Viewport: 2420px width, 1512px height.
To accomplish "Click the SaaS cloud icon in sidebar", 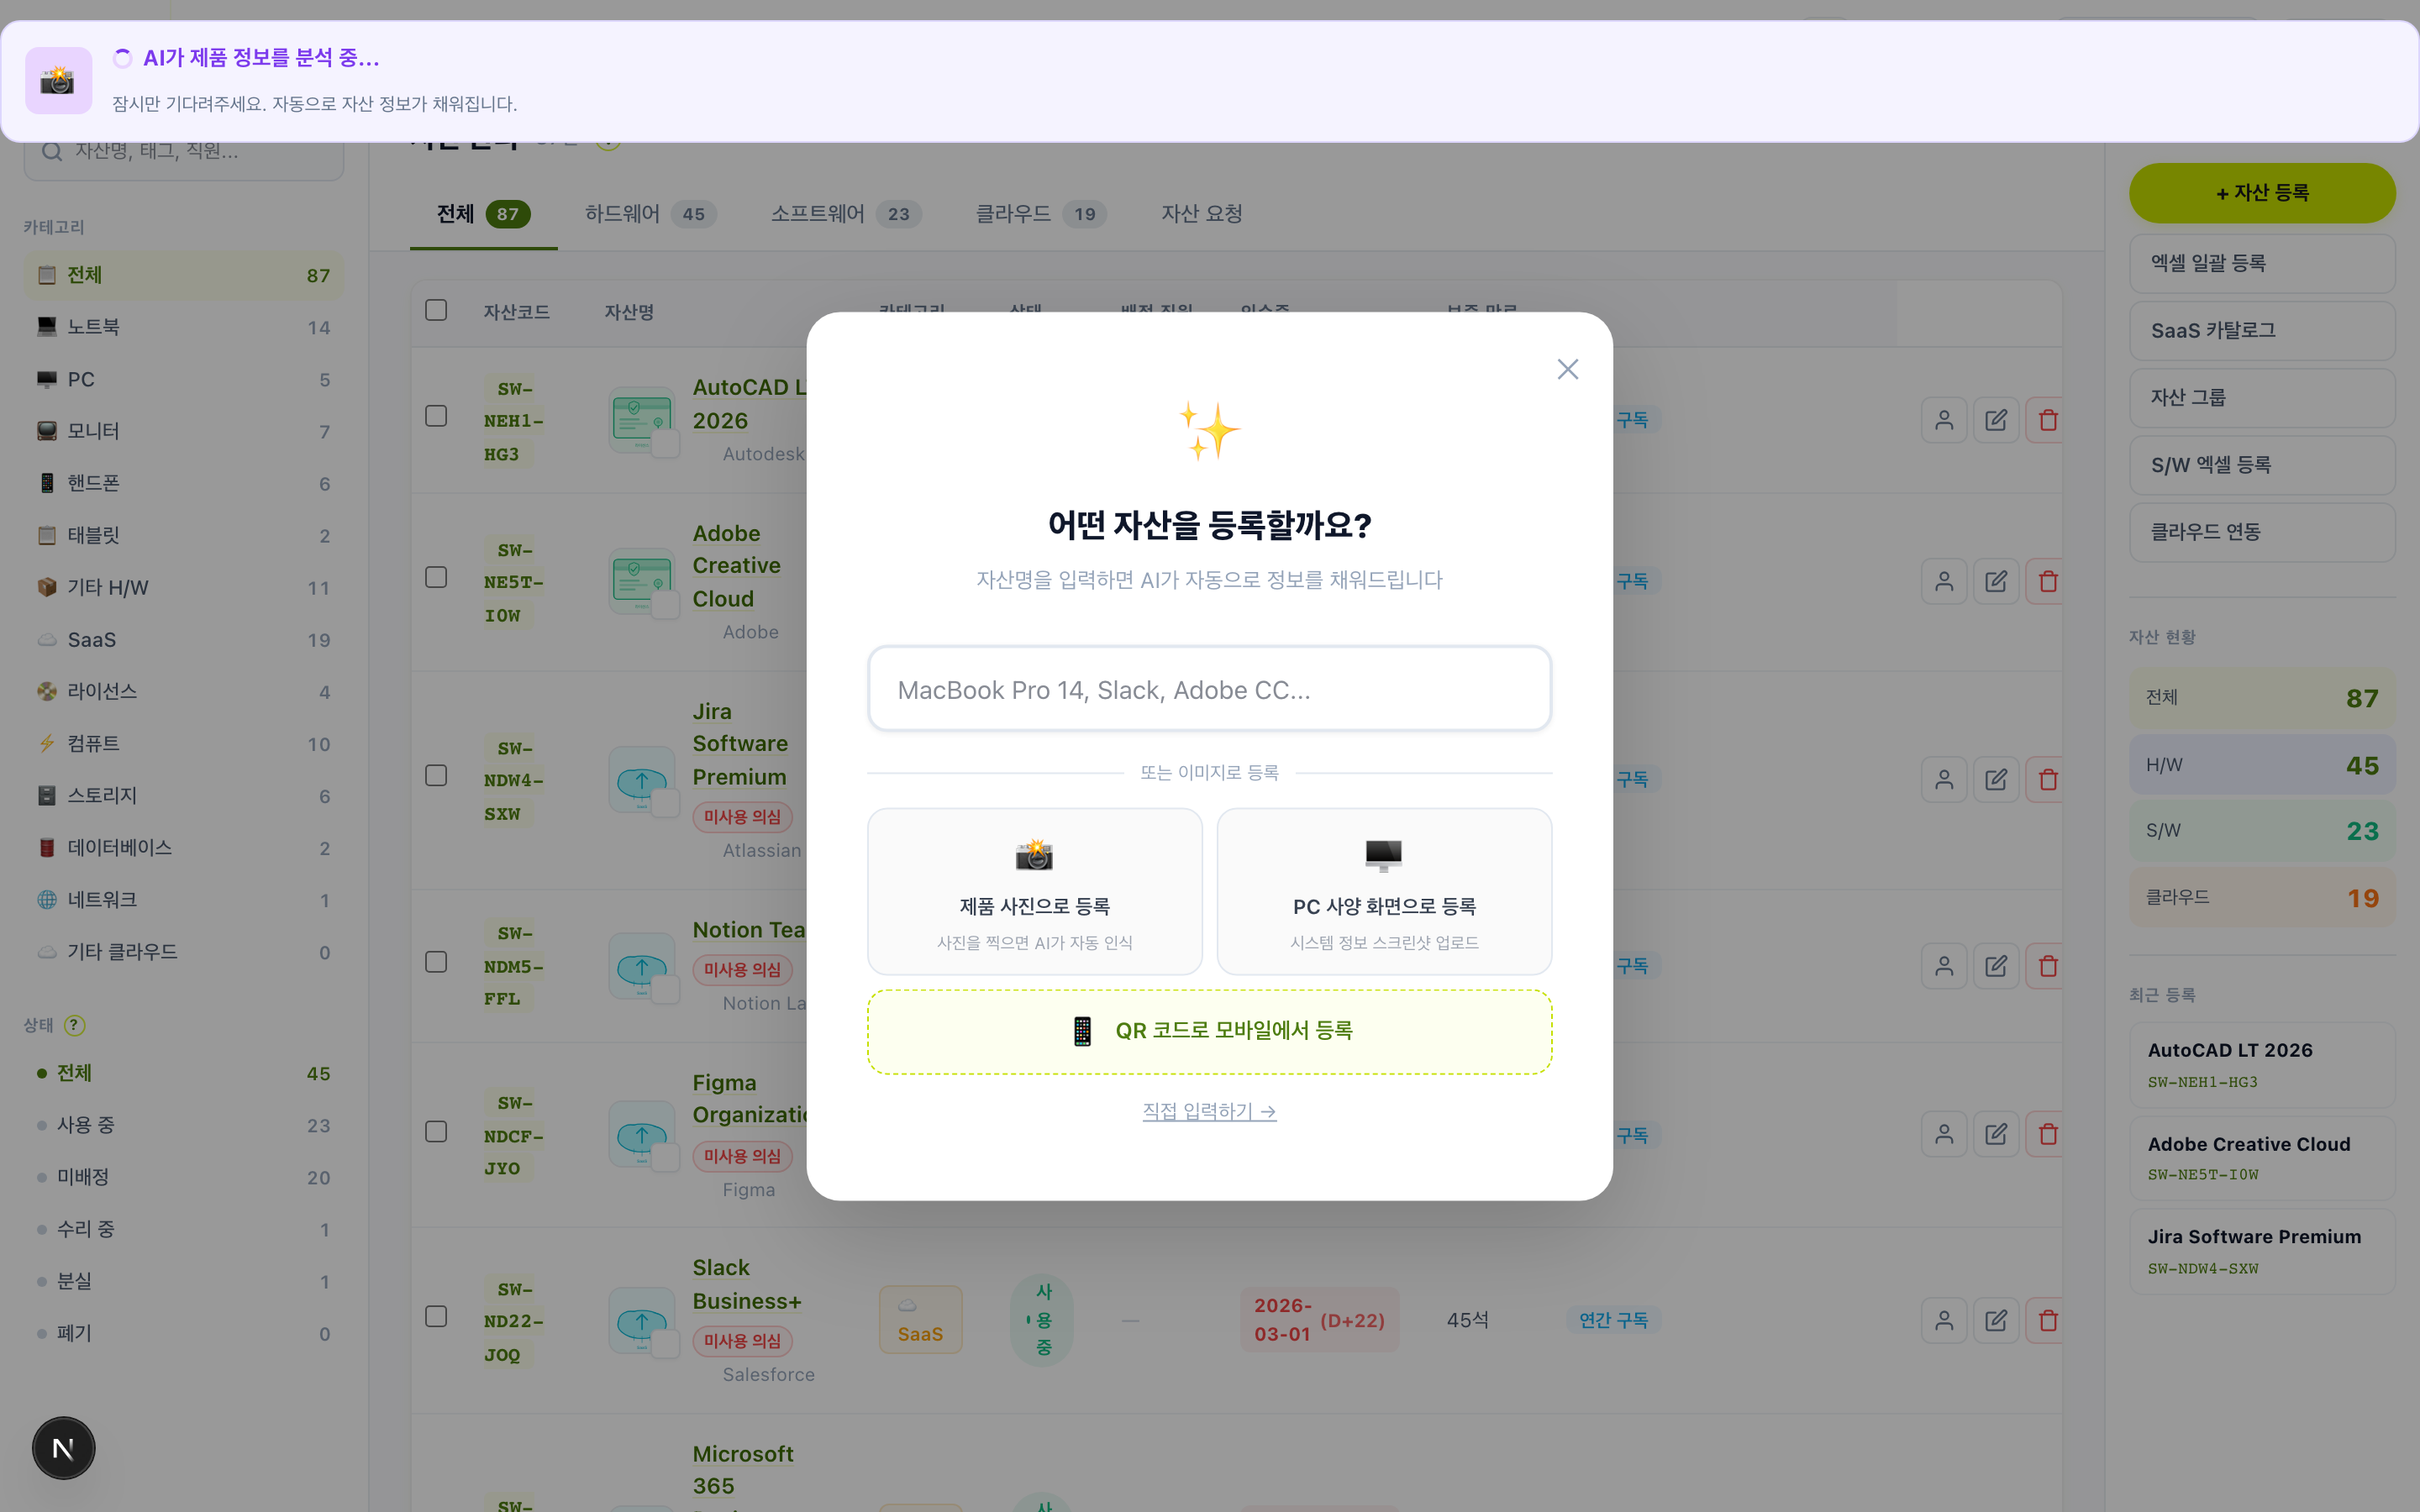I will 47,640.
